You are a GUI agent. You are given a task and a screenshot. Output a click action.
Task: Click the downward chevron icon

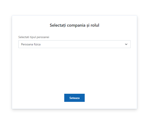pos(126,44)
